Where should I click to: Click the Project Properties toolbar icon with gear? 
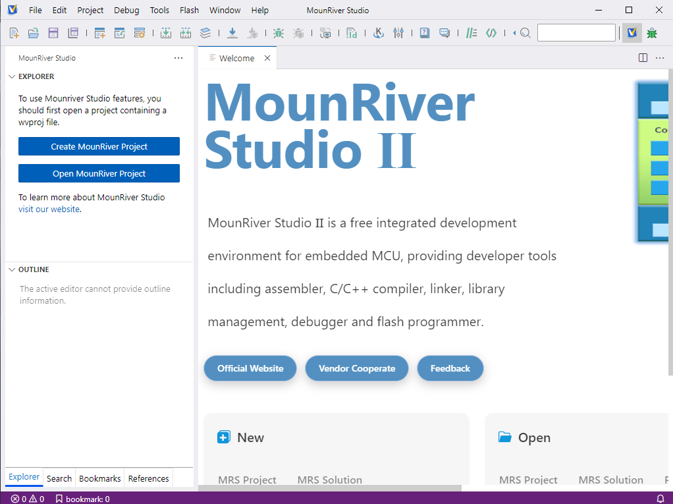140,33
